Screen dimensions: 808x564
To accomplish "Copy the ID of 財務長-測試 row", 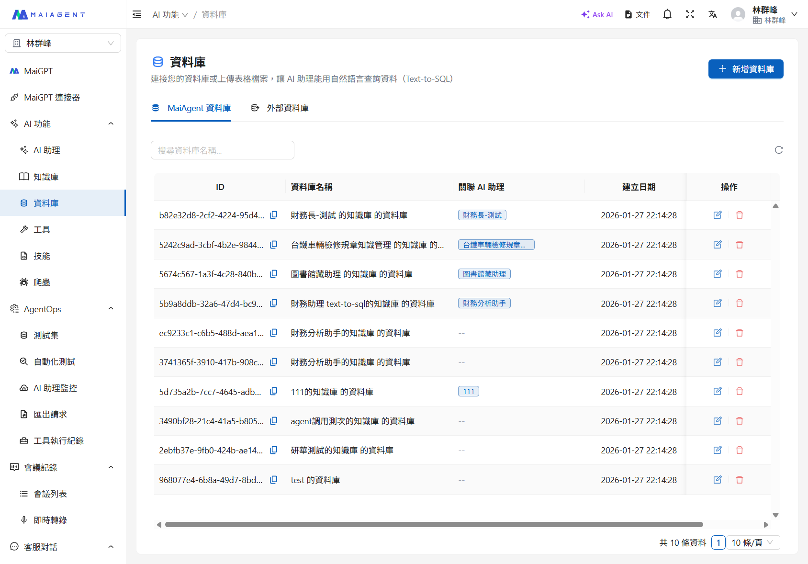I will [x=273, y=215].
